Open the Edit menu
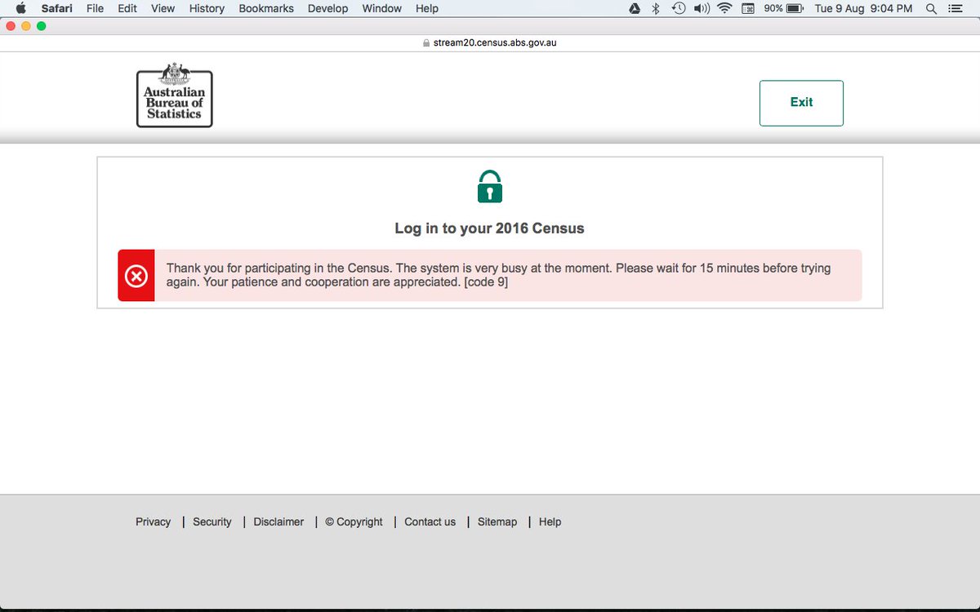The height and width of the screenshot is (612, 980). pos(127,8)
